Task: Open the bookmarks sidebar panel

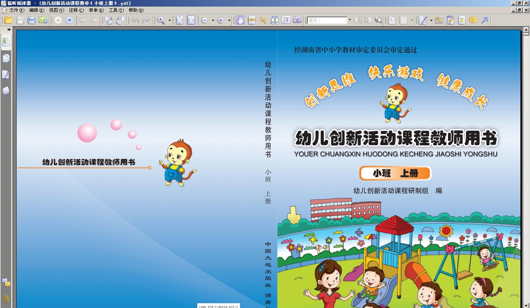Action: pyautogui.click(x=6, y=42)
